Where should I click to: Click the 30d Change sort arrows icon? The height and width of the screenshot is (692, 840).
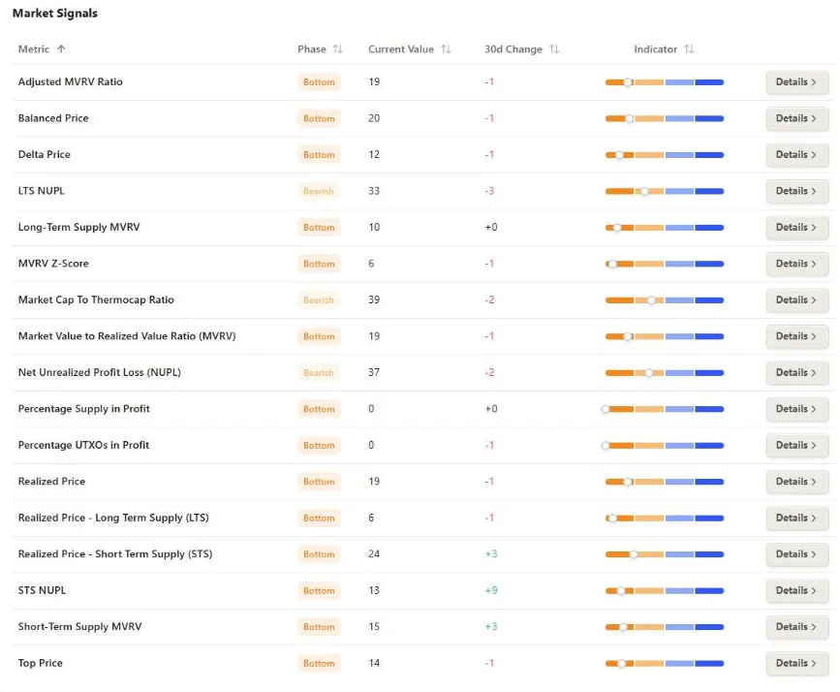[554, 49]
